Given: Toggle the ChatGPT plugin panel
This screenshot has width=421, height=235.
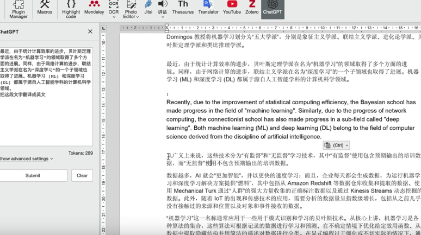Looking at the screenshot, I should point(273,8).
